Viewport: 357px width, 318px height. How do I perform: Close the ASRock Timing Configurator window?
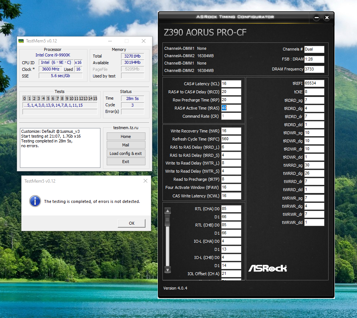pos(327,17)
